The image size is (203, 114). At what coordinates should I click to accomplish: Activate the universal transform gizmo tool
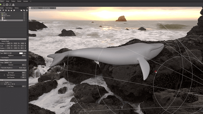pyautogui.click(x=13, y=5)
